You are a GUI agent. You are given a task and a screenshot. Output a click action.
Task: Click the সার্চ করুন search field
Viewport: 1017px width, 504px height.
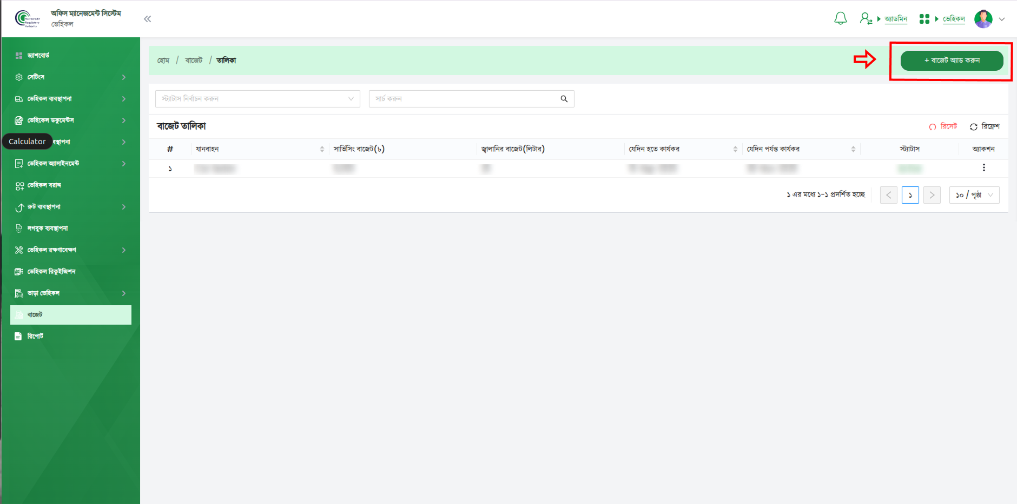(465, 99)
